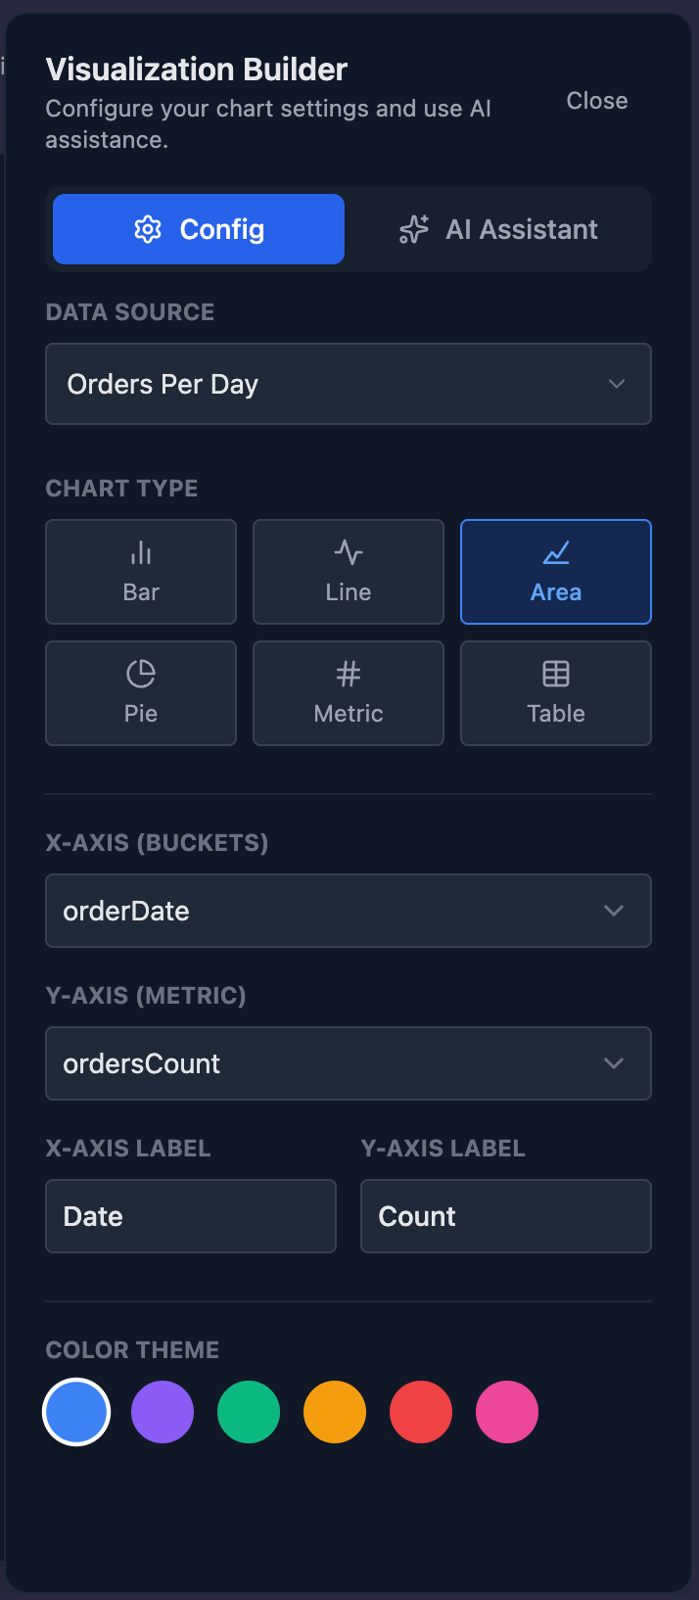Switch to the AI Assistant tab

point(498,229)
